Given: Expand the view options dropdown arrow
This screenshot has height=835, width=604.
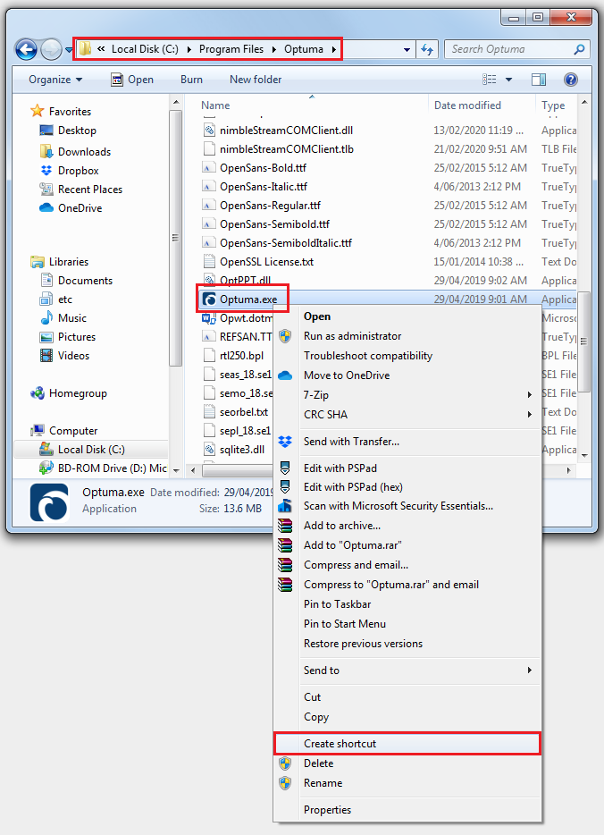Looking at the screenshot, I should click(508, 80).
